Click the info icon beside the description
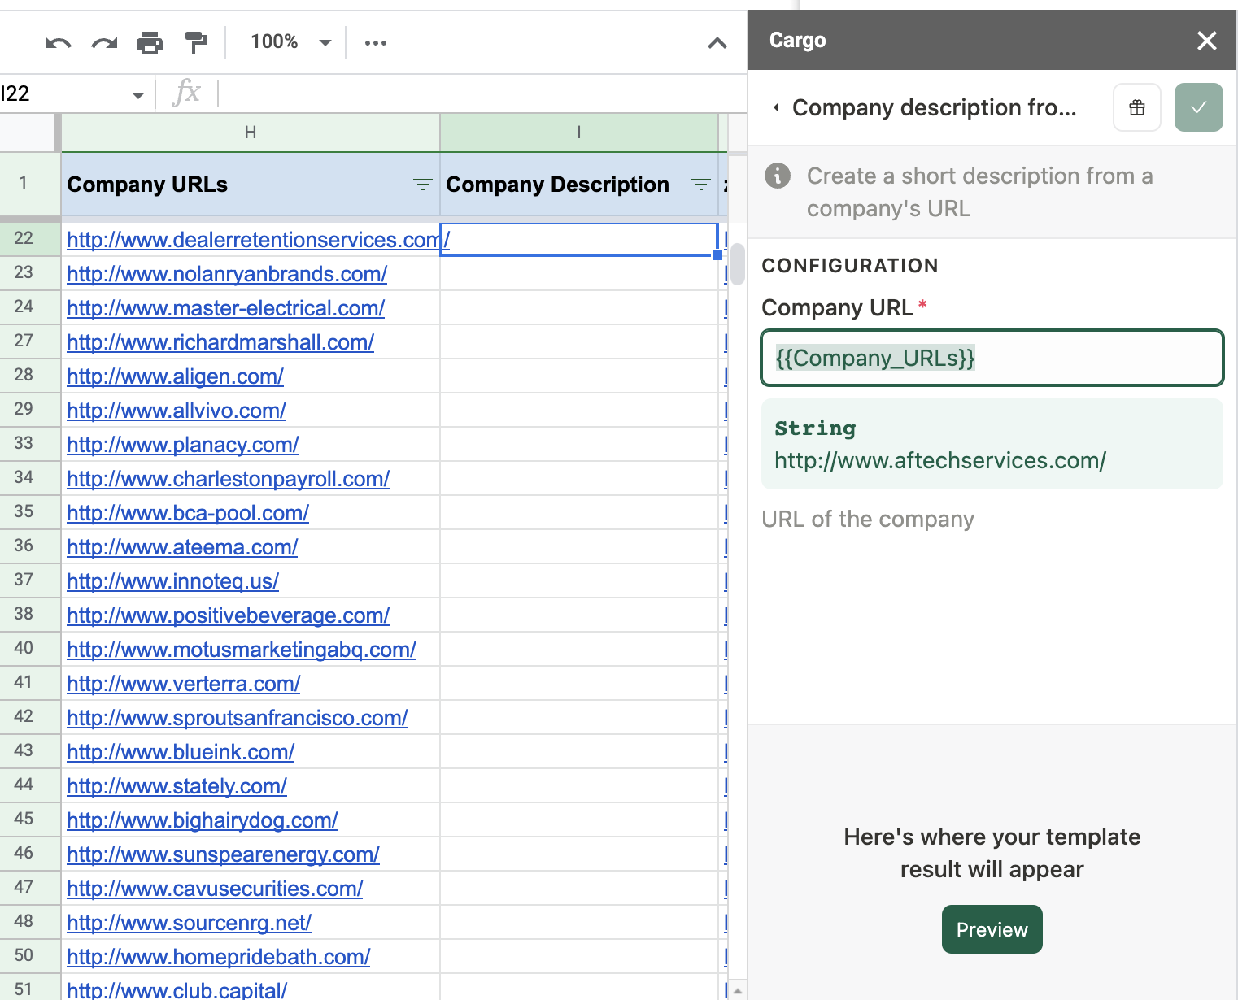The width and height of the screenshot is (1238, 1000). click(x=778, y=176)
